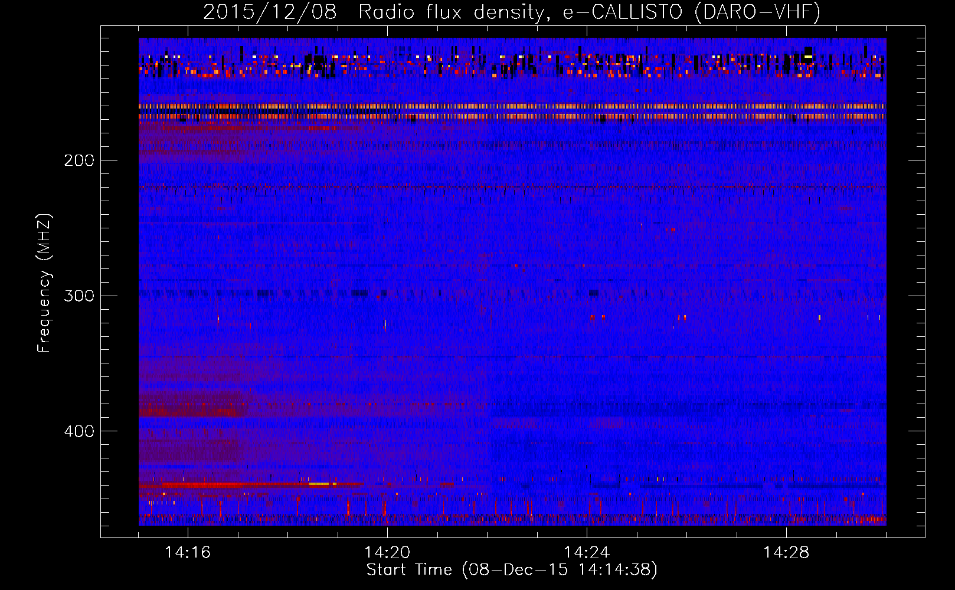Click the 14:24 time tick label

587,553
